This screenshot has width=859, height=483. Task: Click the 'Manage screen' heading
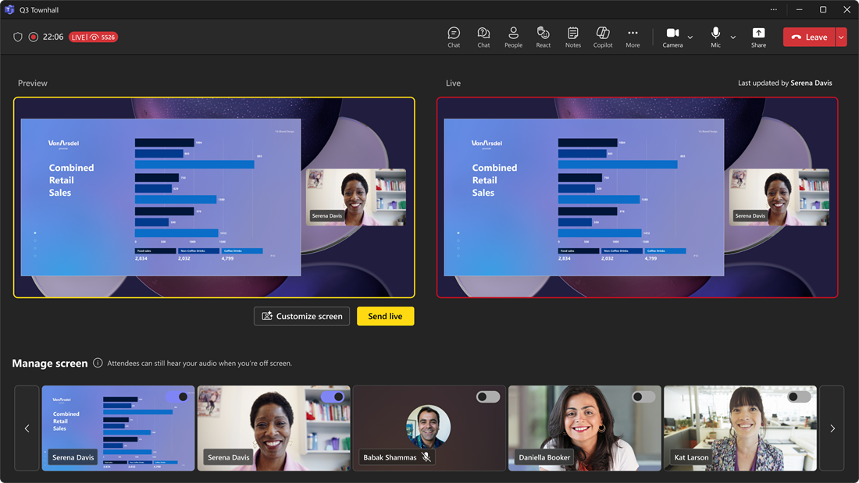coord(50,363)
